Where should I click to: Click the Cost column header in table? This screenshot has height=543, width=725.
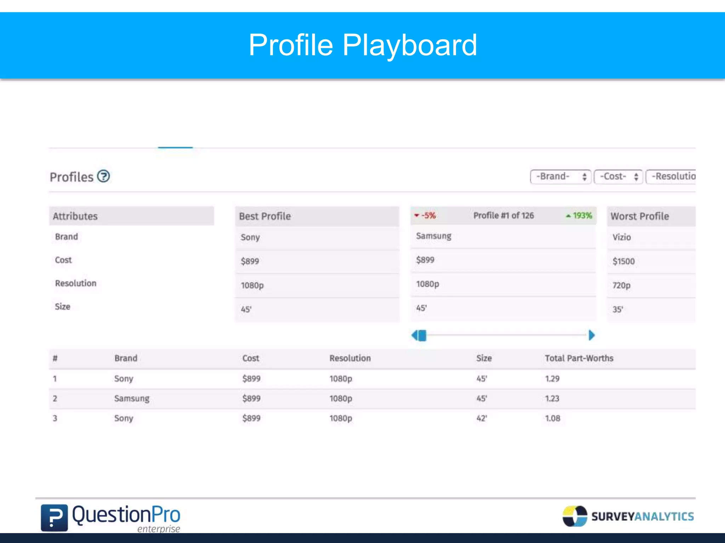point(251,358)
